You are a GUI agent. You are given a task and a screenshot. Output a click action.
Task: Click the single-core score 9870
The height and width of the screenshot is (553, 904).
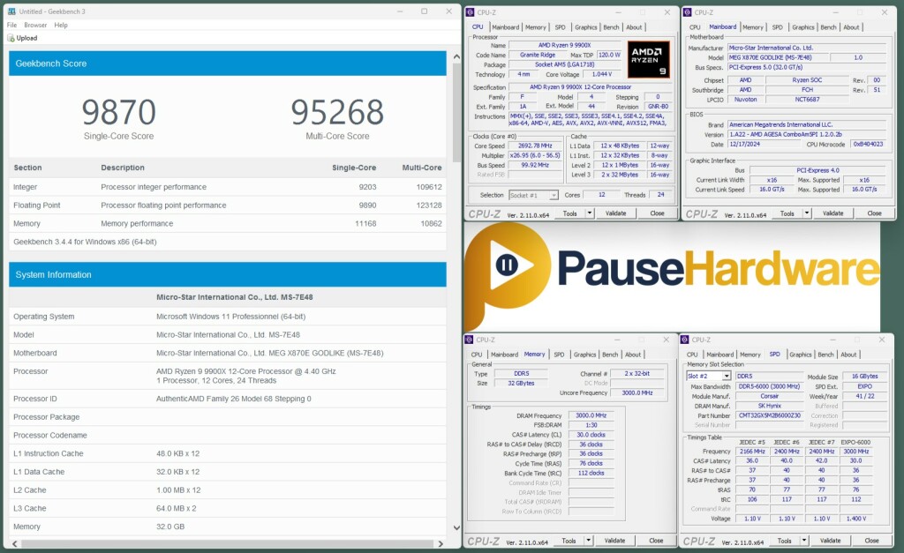pos(119,112)
